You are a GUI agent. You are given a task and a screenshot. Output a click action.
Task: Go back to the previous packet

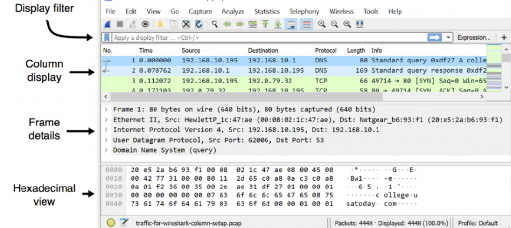point(227,24)
